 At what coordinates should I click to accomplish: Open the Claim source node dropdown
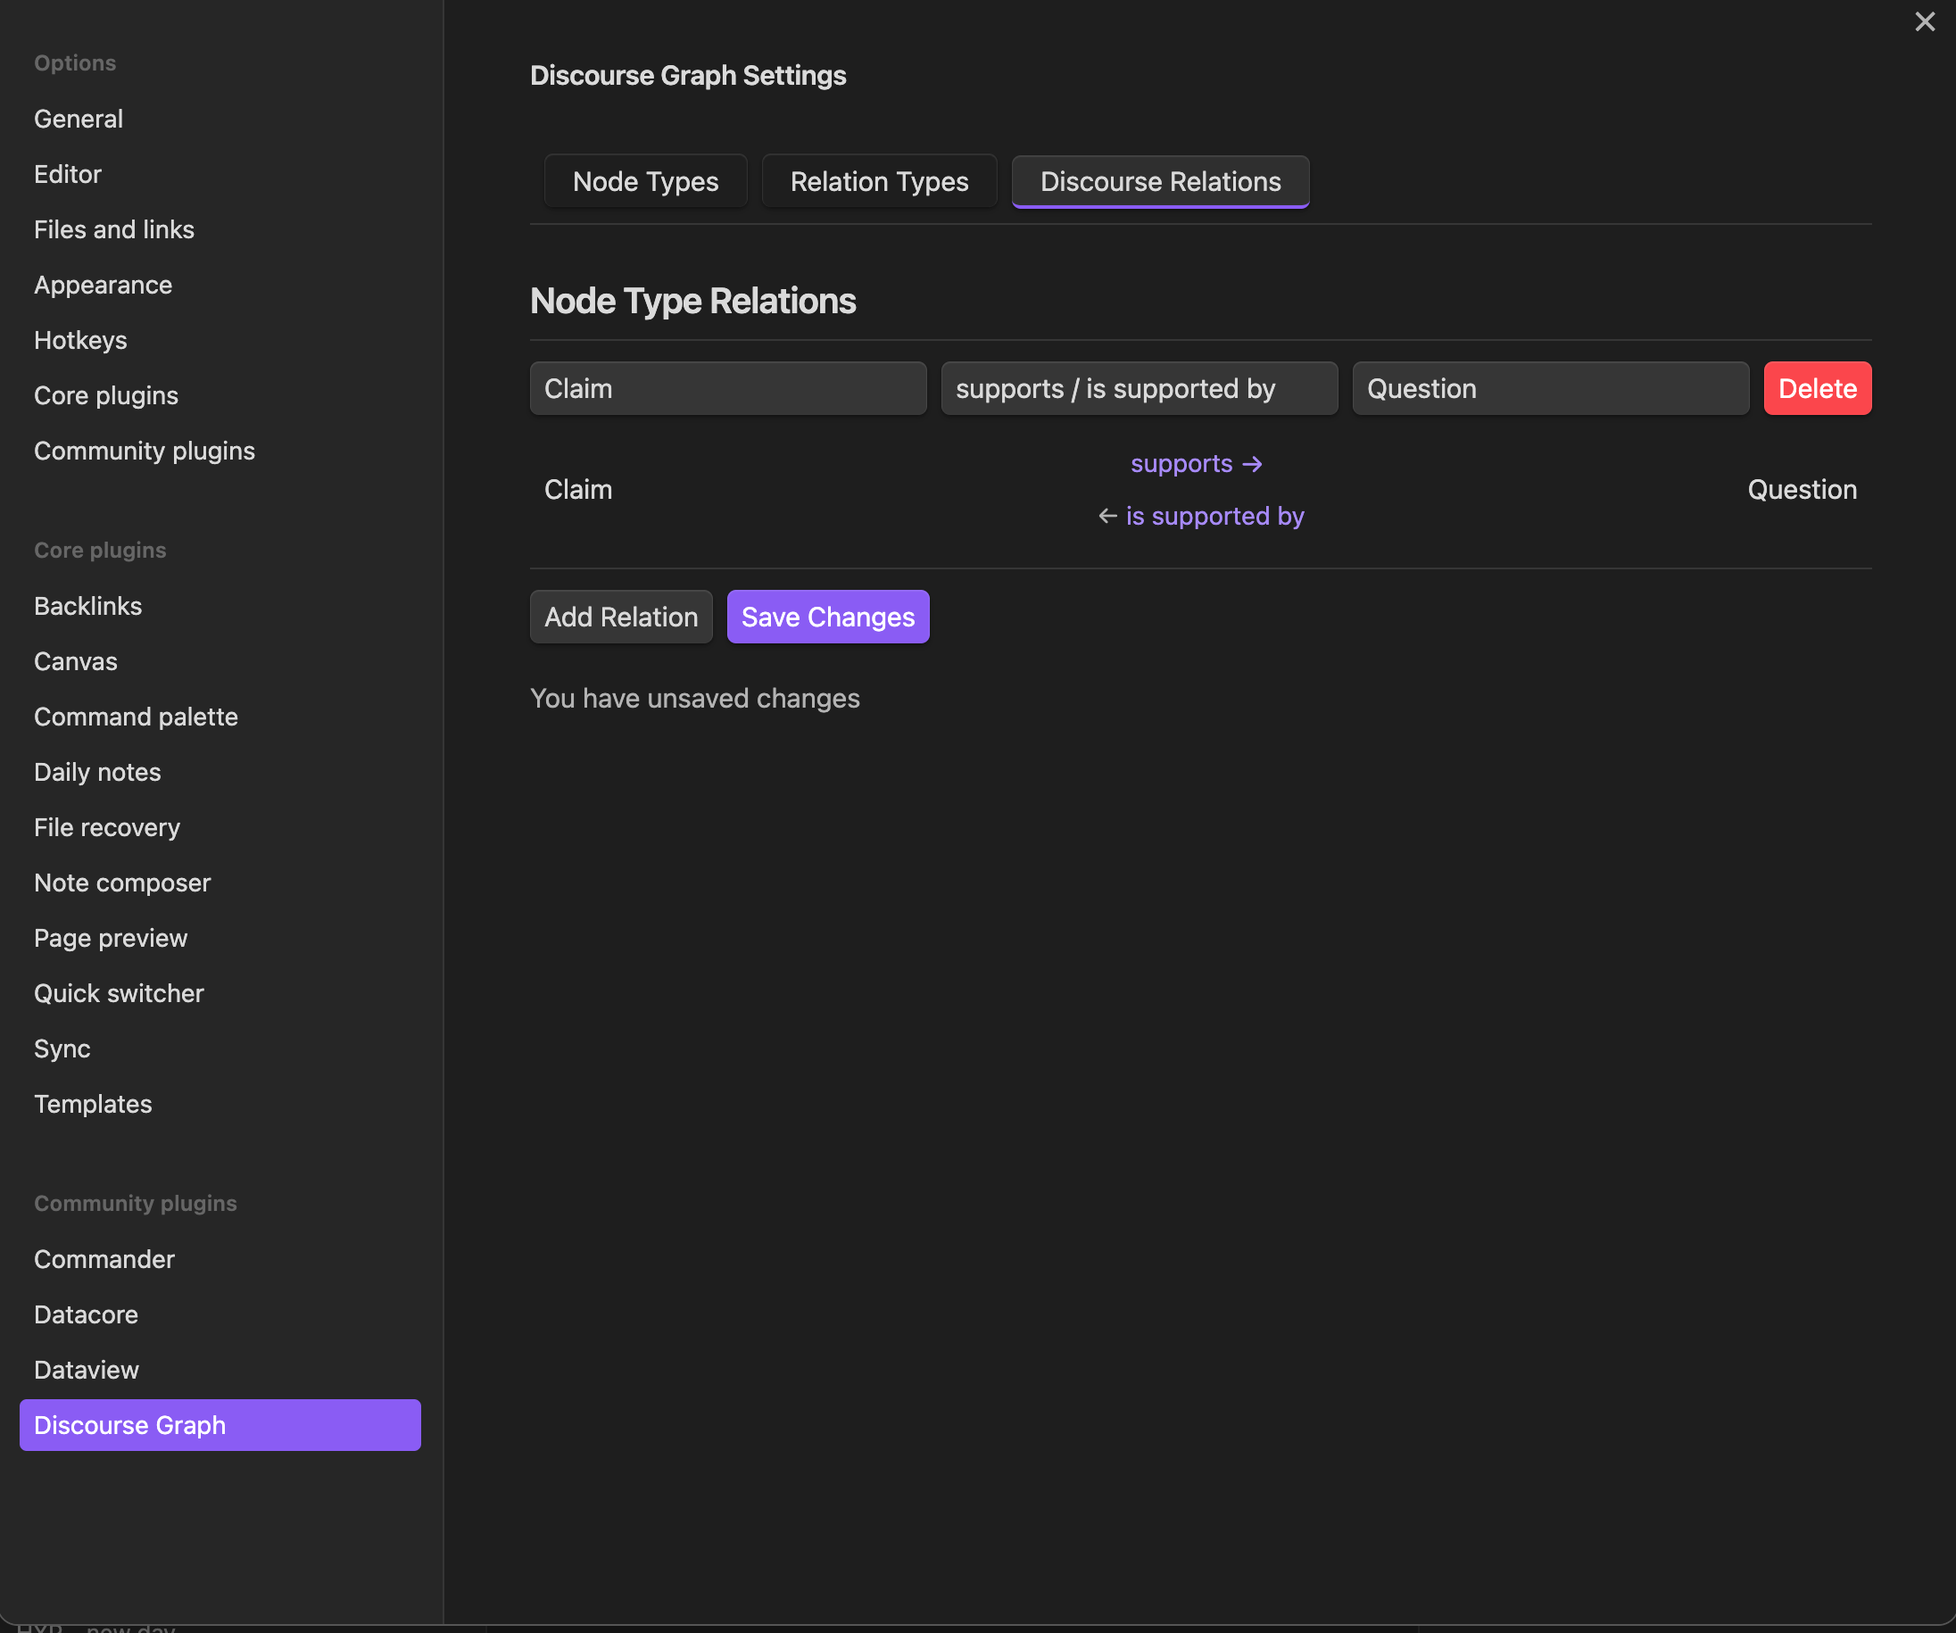pyautogui.click(x=727, y=388)
